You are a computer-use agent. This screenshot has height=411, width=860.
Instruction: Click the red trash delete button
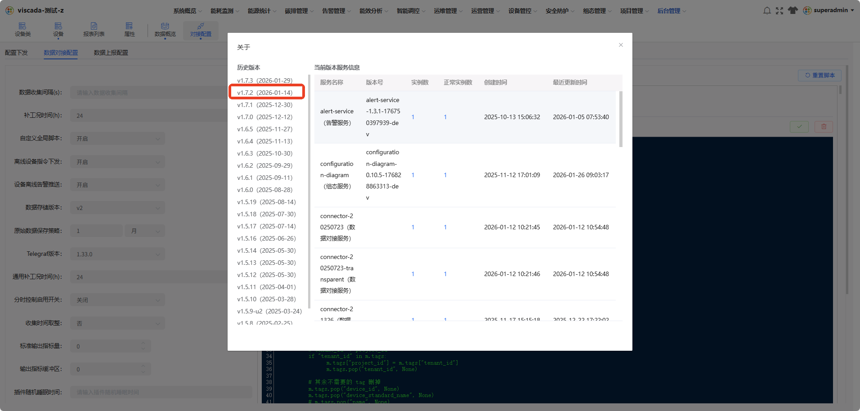(x=824, y=127)
